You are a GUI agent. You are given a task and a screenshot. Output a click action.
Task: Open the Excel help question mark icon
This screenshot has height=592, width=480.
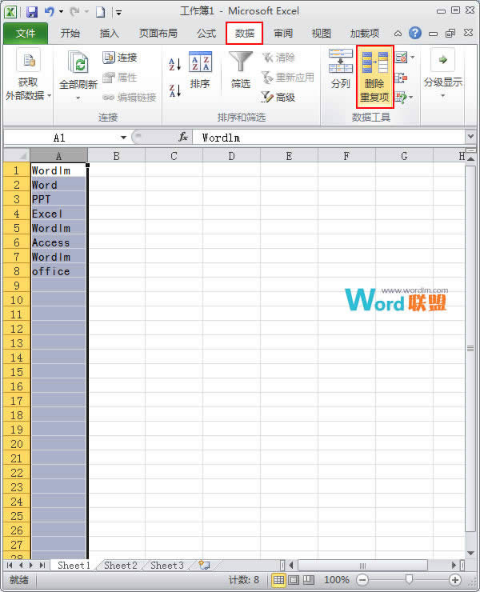tap(414, 34)
